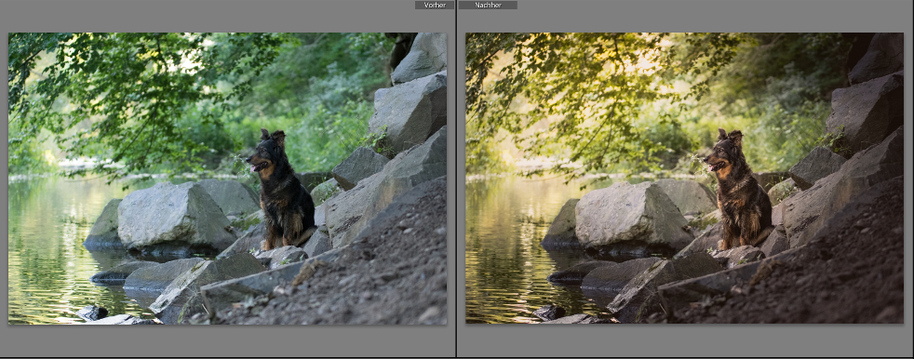This screenshot has width=914, height=359.
Task: Select the Vorher (before) photo
Action: [227, 179]
